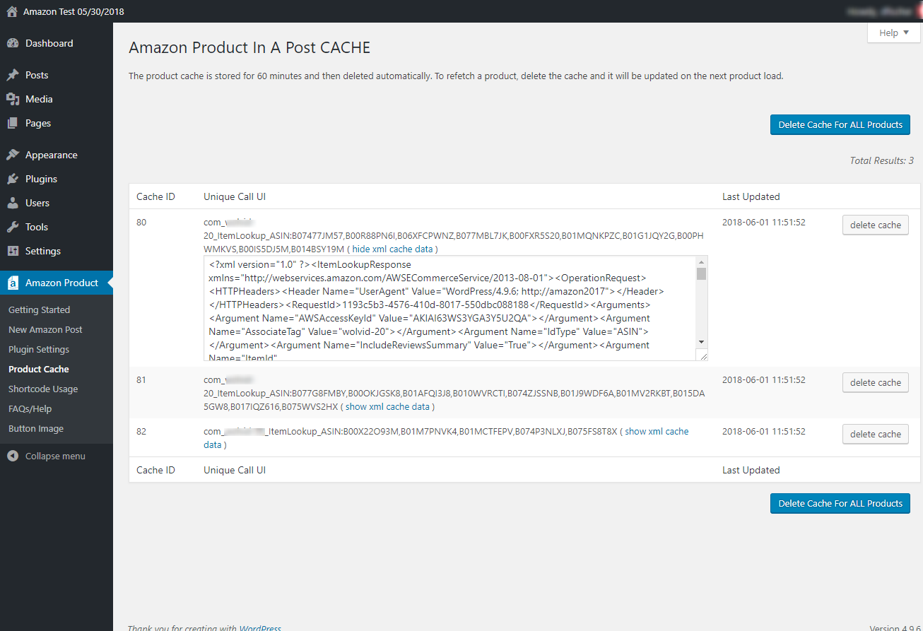Viewport: 923px width, 631px height.
Task: Click the Posts pin icon
Action: pyautogui.click(x=13, y=75)
